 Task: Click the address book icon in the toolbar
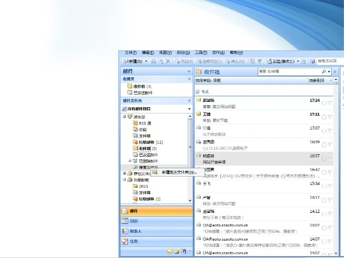pos(312,61)
